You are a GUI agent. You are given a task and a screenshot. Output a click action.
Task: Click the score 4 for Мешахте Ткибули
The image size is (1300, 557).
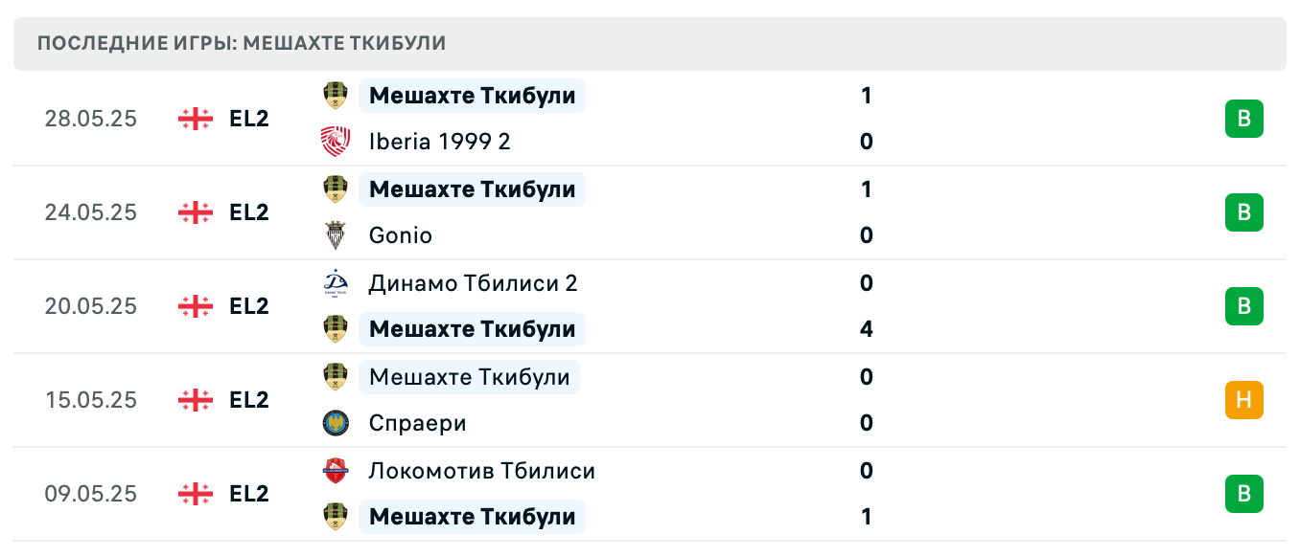[866, 328]
